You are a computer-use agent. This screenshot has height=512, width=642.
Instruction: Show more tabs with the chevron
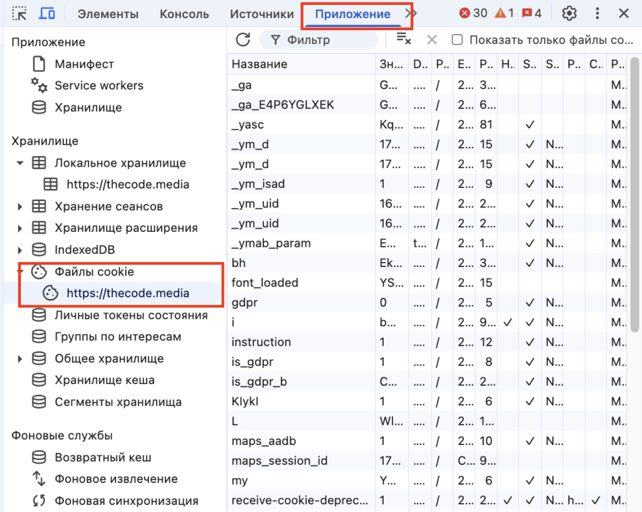click(x=411, y=14)
